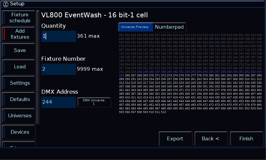Select DMX channel 241 in universe preview
Screen dimensions: 266x160
121,72
